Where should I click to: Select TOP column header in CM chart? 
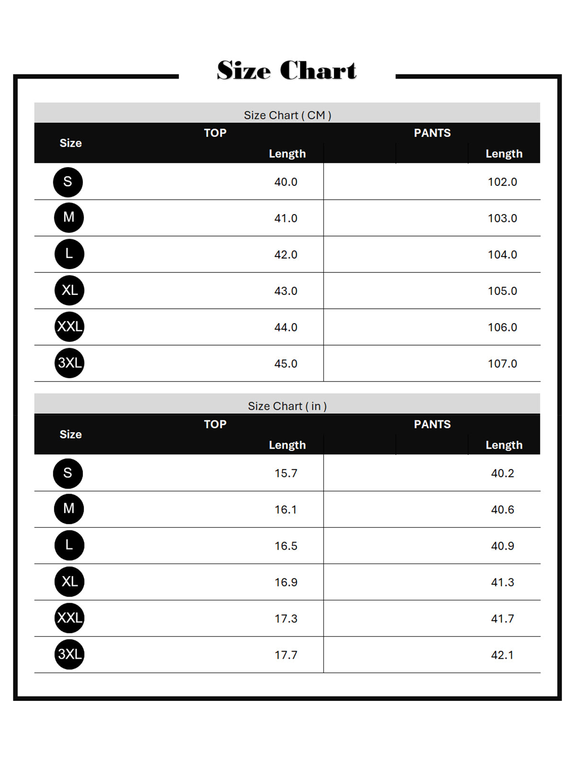click(215, 133)
